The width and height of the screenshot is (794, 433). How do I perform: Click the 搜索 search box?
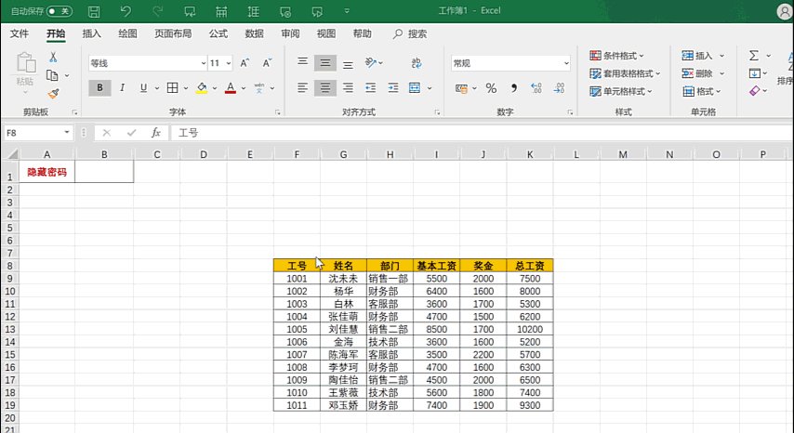[410, 33]
